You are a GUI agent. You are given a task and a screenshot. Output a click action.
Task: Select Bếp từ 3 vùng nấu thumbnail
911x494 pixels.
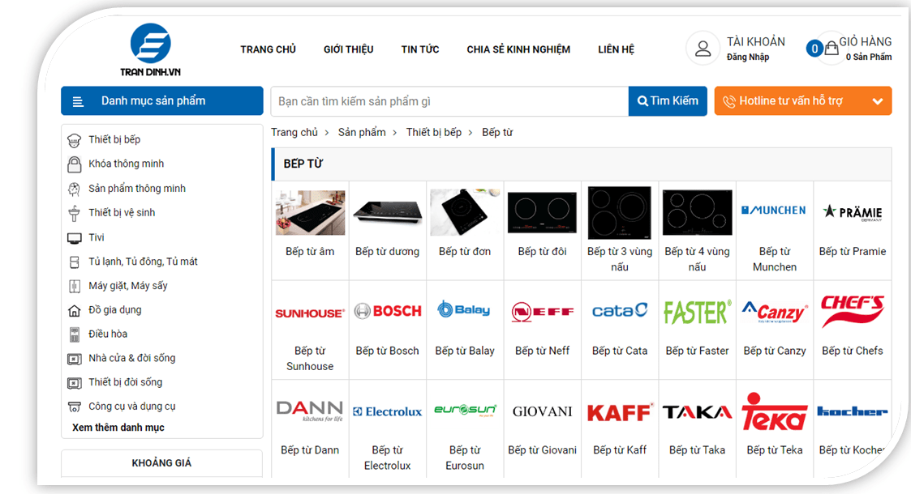(x=619, y=213)
